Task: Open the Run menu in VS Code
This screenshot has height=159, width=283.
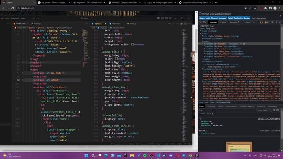Action: 7,19
